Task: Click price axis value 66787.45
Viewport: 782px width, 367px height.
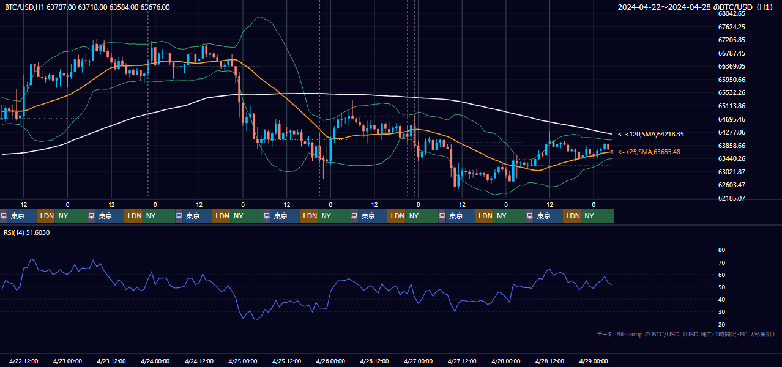Action: [732, 53]
